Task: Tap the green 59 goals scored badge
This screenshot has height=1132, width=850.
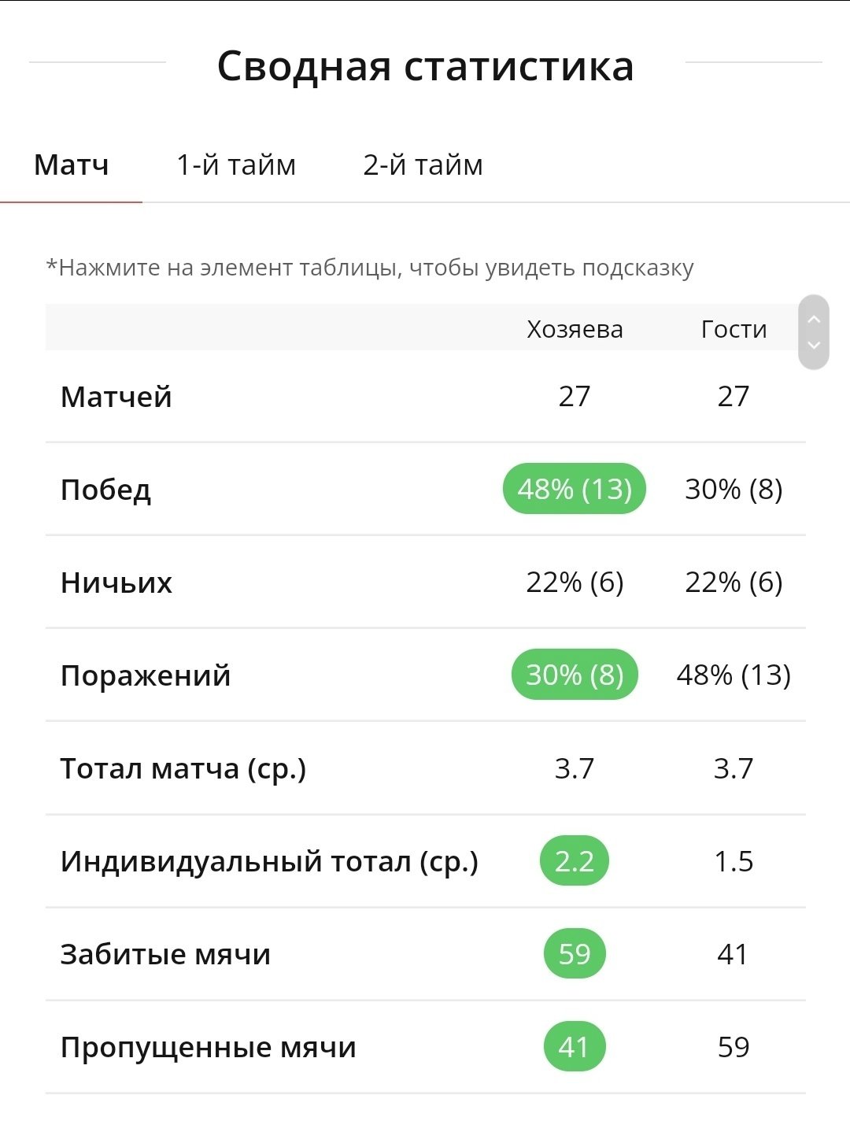Action: point(575,953)
